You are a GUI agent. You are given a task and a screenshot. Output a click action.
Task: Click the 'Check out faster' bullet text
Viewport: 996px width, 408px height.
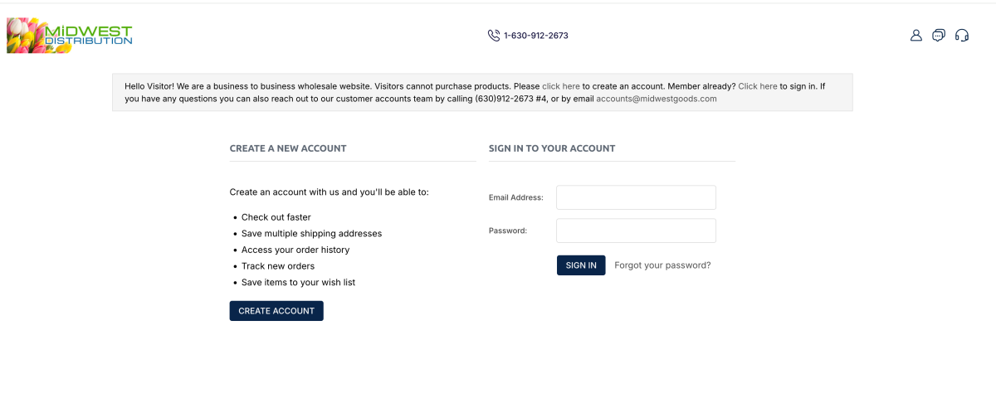click(276, 217)
